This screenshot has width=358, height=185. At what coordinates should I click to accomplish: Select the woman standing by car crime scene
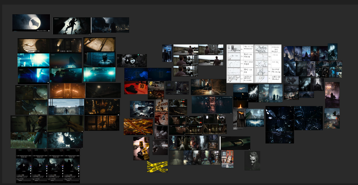click(x=142, y=109)
